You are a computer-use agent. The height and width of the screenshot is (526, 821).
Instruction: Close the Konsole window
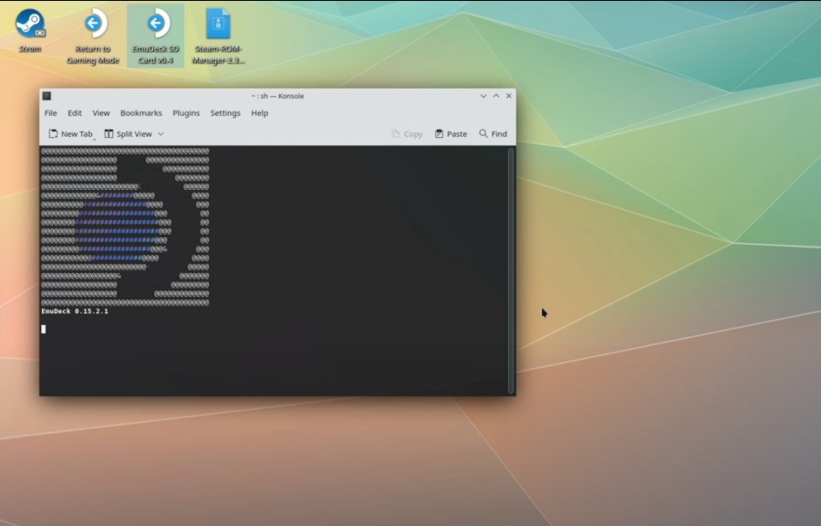[x=508, y=96]
